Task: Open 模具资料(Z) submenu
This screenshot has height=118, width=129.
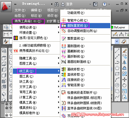Action: click(x=36, y=108)
